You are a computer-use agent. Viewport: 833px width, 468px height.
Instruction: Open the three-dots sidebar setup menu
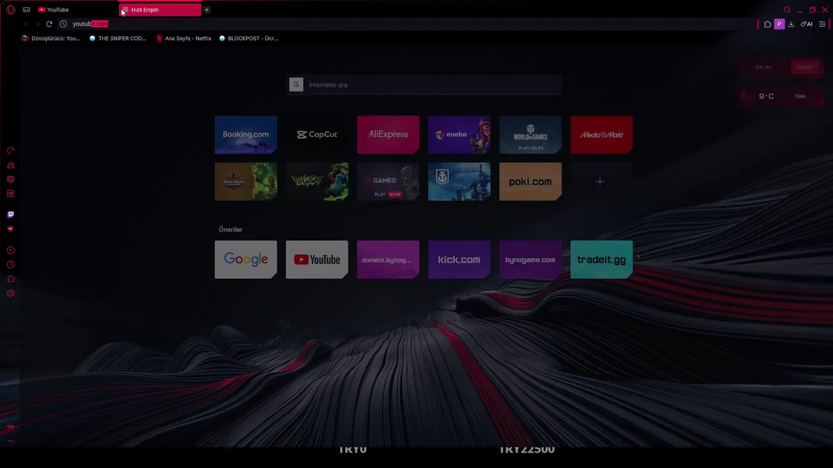pos(10,441)
